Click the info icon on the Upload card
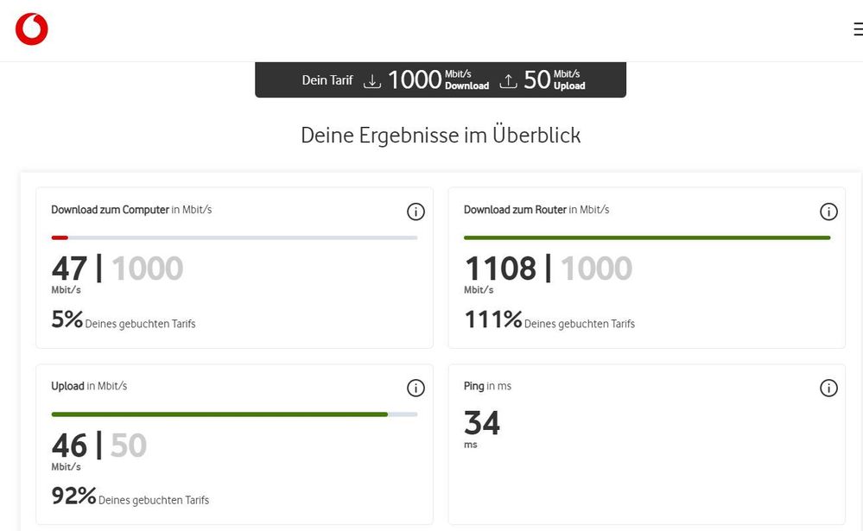The image size is (863, 531). pos(416,388)
